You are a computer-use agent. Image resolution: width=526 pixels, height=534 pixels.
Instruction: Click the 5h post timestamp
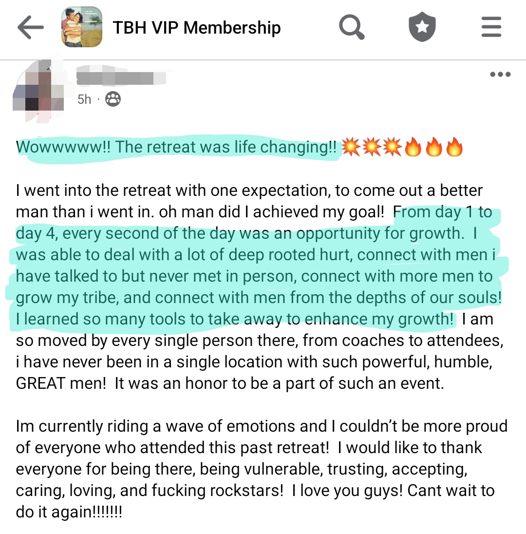click(x=84, y=99)
